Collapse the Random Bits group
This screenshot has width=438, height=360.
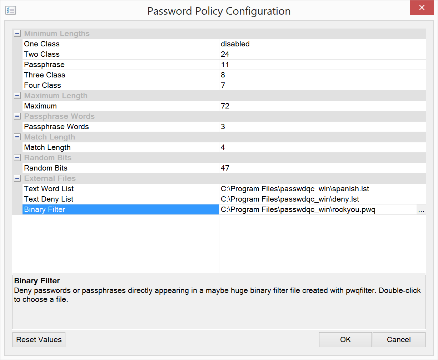click(17, 158)
